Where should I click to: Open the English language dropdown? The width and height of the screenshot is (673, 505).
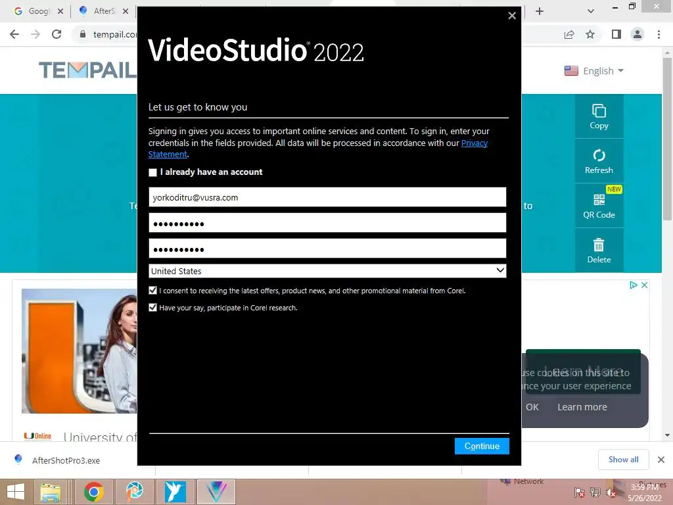[594, 71]
